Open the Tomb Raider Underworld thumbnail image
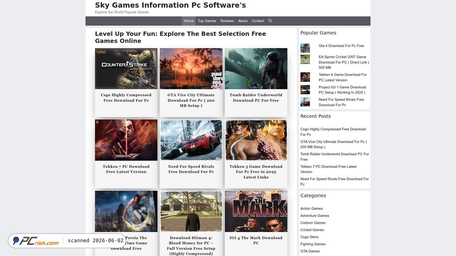 click(x=256, y=69)
